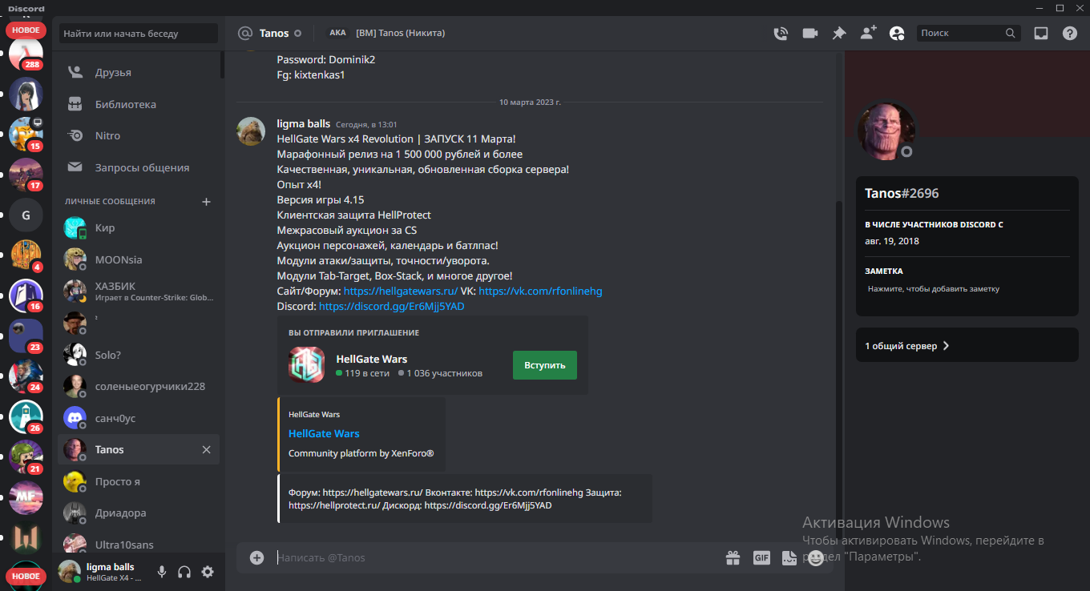This screenshot has height=591, width=1090.
Task: Open the server with G icon
Action: 26,215
